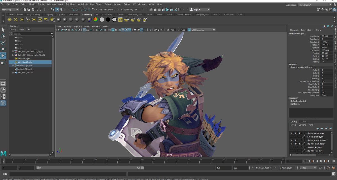Screen dimensions: 337x180
Task: Open the viewport Lighting menu
Action: click(78, 27)
